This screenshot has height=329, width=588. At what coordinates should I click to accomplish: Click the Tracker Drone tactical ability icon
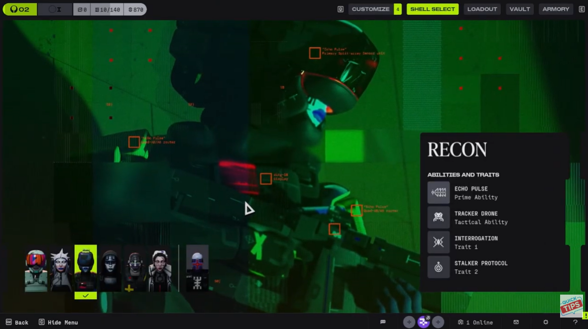click(x=438, y=217)
